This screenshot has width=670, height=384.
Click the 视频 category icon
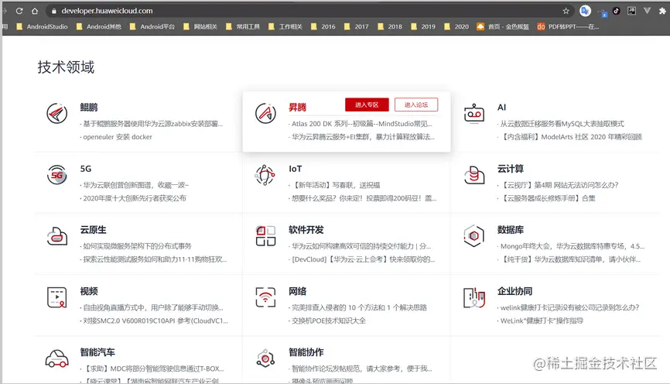(56, 297)
